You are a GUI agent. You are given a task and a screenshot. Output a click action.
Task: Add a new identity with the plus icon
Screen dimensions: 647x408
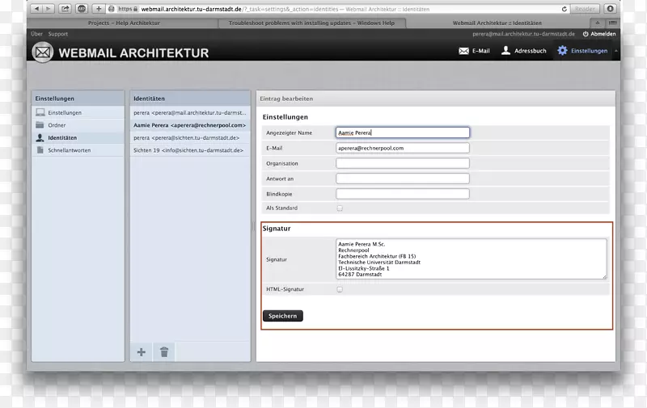pyautogui.click(x=142, y=351)
